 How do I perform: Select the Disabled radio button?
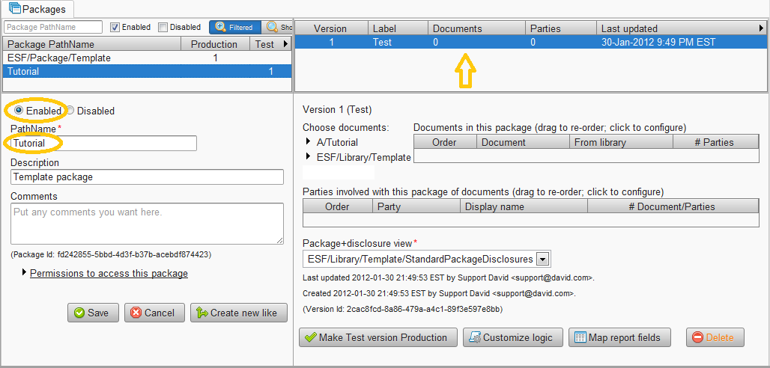pyautogui.click(x=70, y=111)
